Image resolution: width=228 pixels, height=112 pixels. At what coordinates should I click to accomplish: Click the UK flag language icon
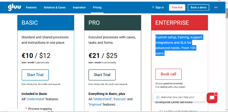tap(216, 8)
